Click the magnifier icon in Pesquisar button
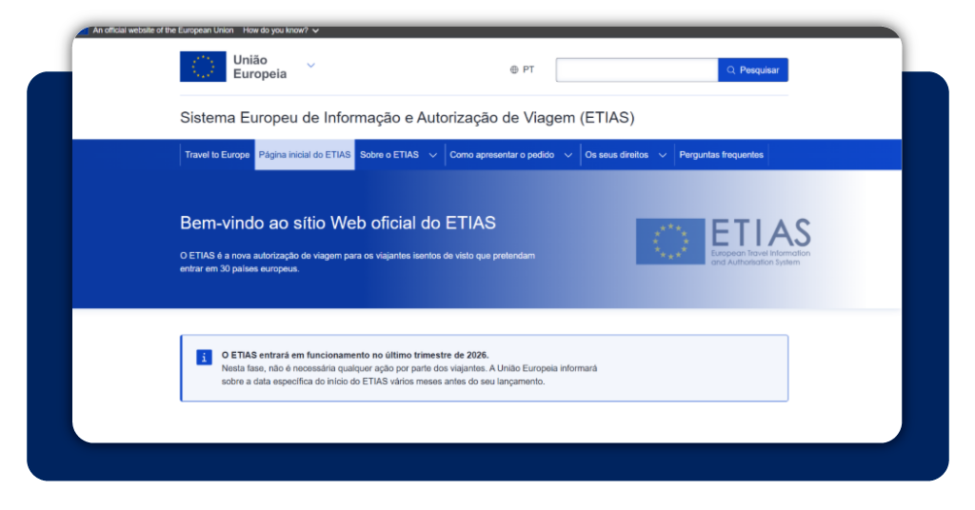Viewport: 975px width, 510px height. coord(731,70)
